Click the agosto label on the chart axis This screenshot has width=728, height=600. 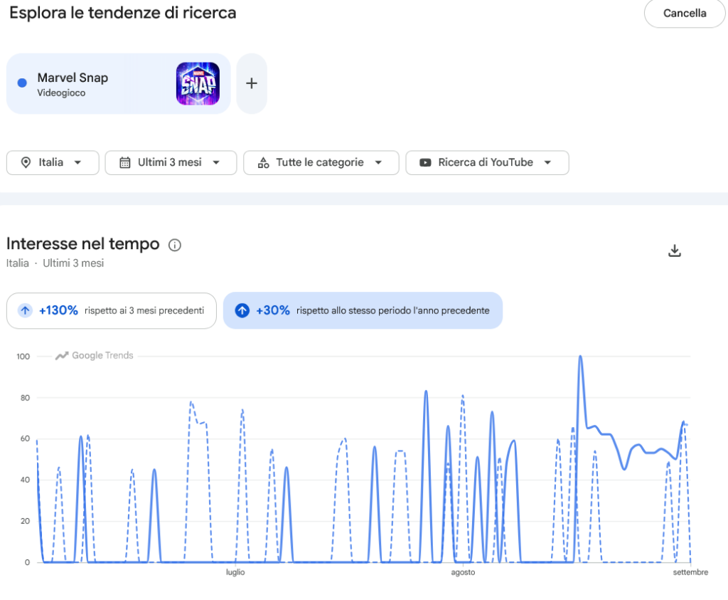[x=463, y=572]
